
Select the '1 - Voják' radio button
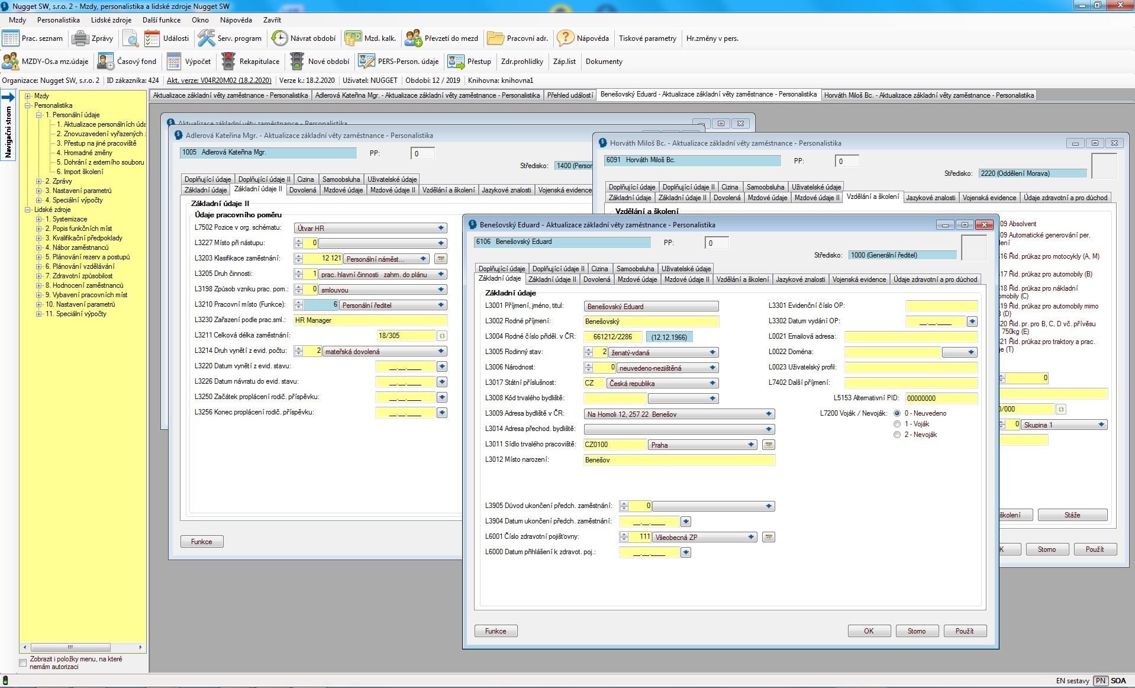pos(897,424)
